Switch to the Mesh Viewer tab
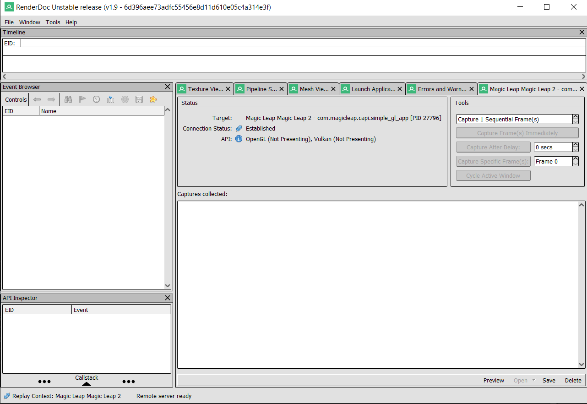Viewport: 587px width, 404px height. pos(313,89)
